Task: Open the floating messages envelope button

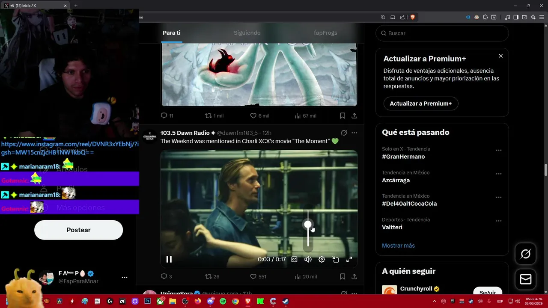Action: point(526,279)
